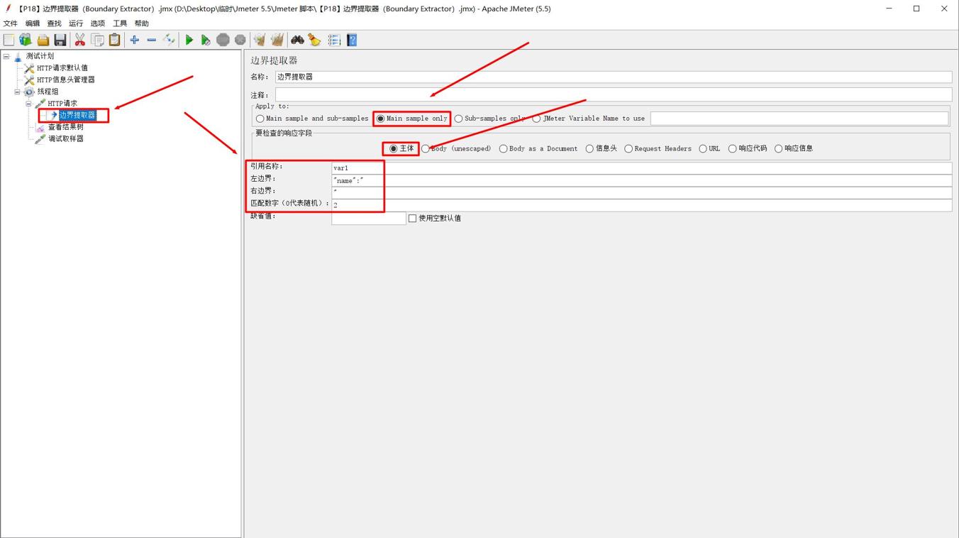This screenshot has width=959, height=538.
Task: Click the Save floppy disk icon
Action: pyautogui.click(x=60, y=40)
